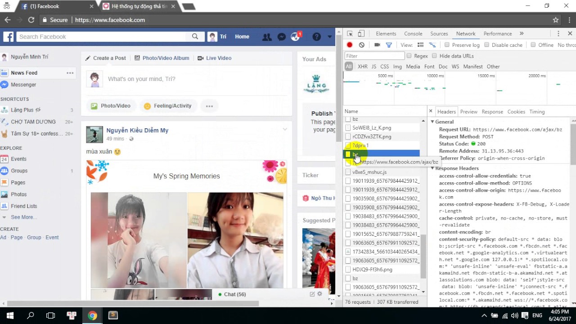Switch to the Sources tab
The width and height of the screenshot is (576, 324).
pyautogui.click(x=439, y=34)
